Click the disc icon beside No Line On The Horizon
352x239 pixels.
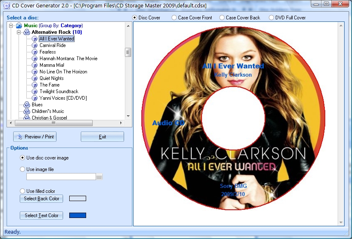tap(35, 72)
